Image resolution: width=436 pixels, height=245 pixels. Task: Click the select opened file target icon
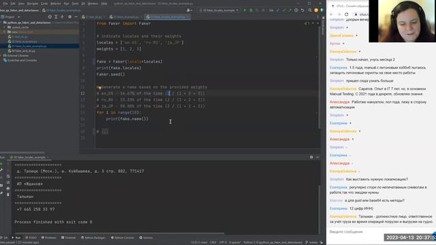point(50,17)
